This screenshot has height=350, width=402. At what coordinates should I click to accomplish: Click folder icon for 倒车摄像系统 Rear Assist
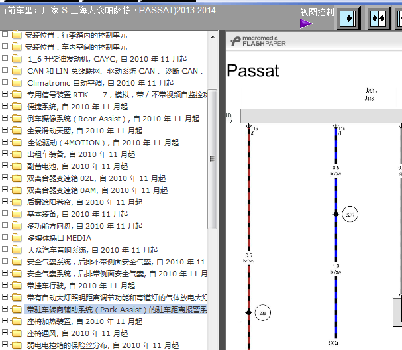click(17, 119)
